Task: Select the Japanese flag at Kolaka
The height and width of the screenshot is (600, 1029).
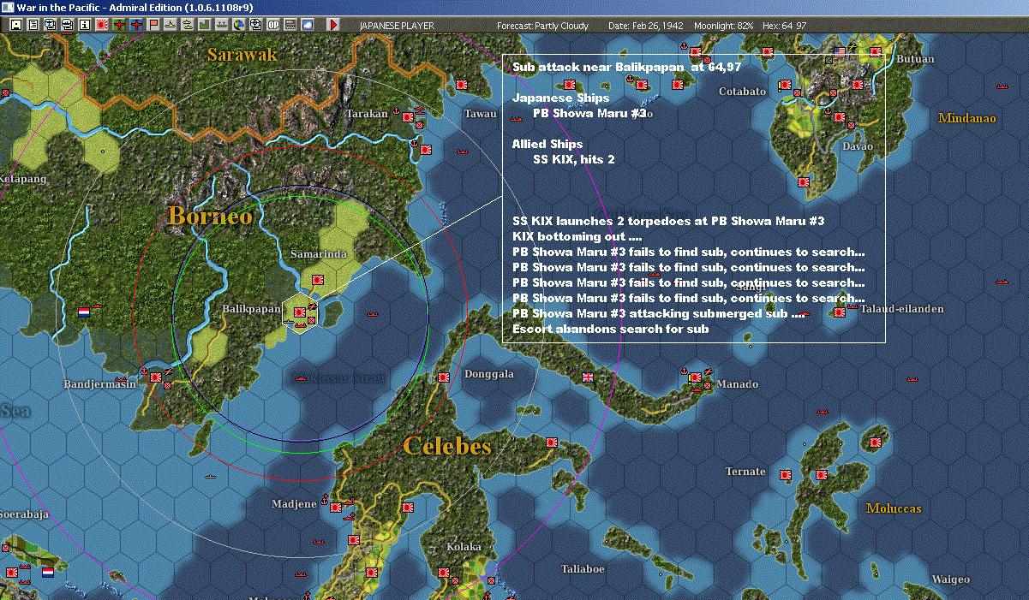Action: tap(444, 573)
